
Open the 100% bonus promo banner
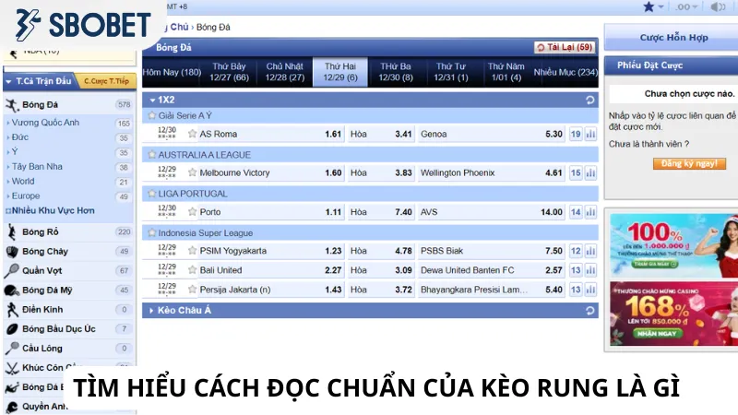[x=673, y=245]
